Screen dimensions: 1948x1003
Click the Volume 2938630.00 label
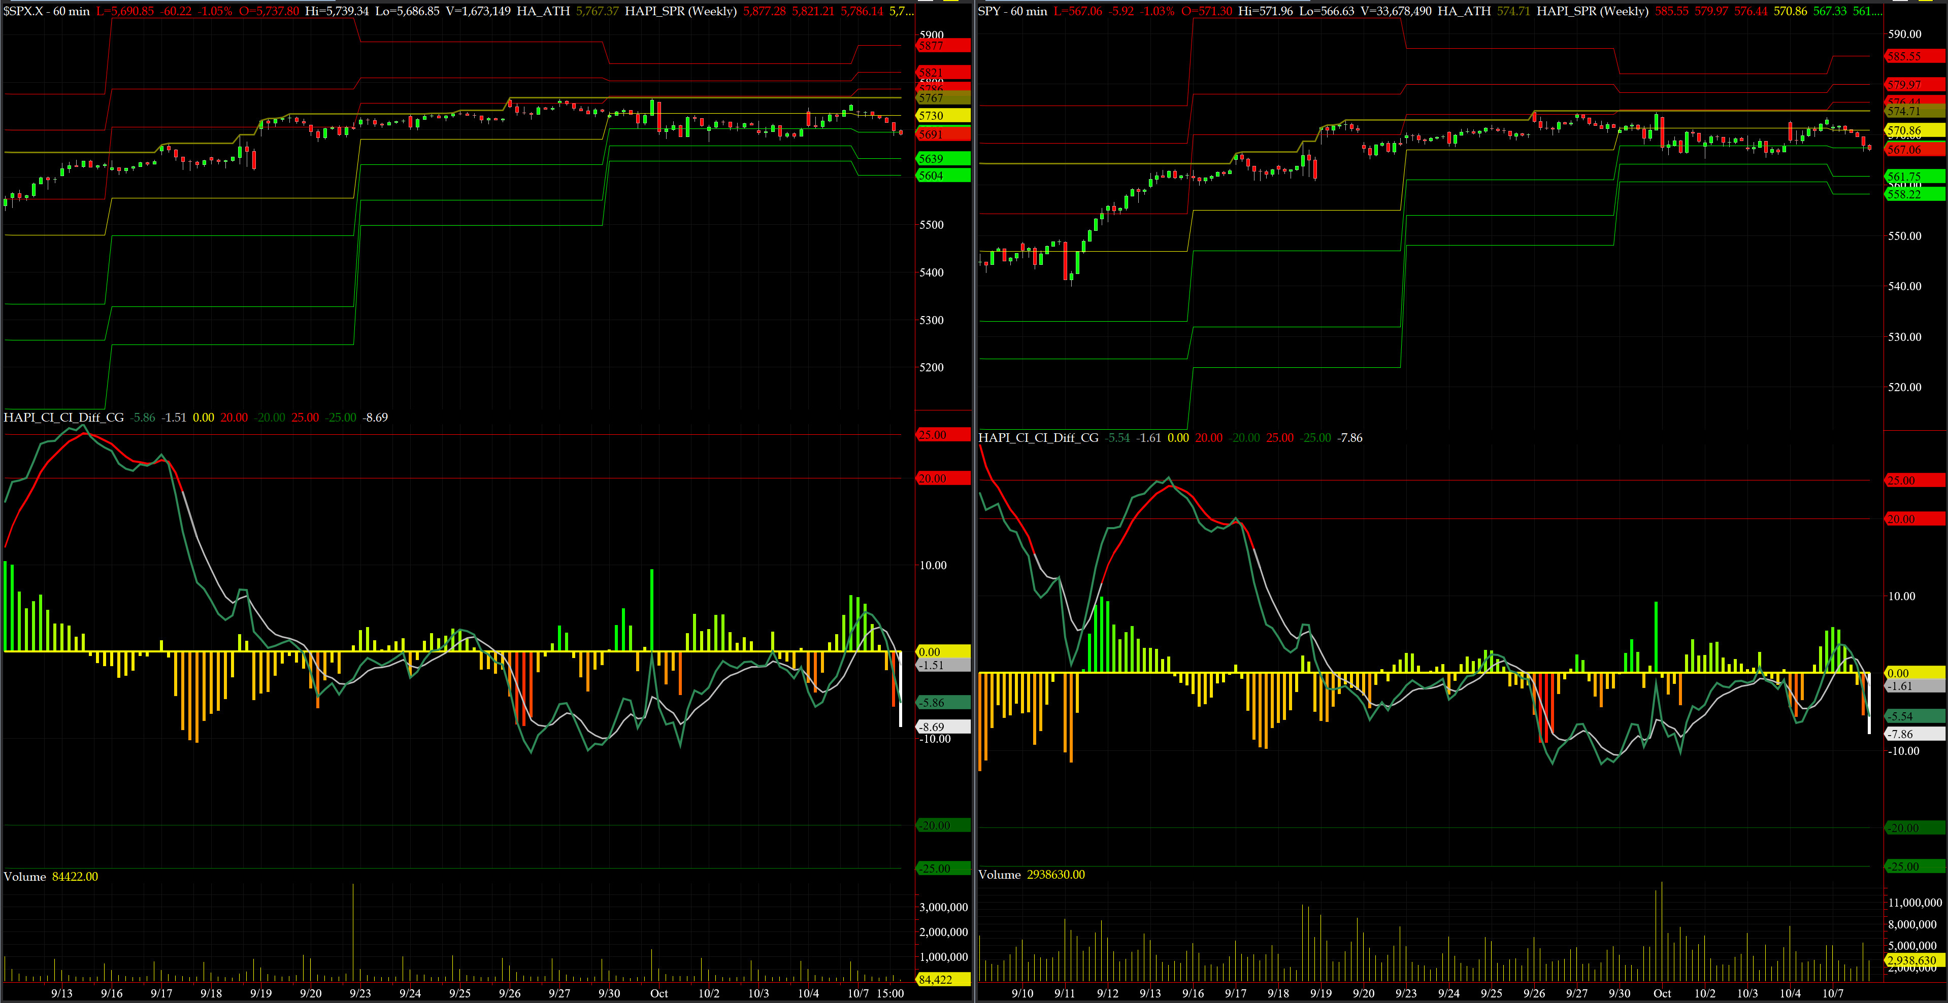click(1032, 875)
